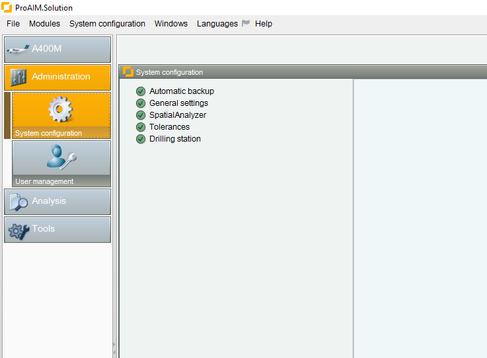This screenshot has width=487, height=358.
Task: Click the ProAIM.Solution logo in the title bar
Action: click(7, 7)
